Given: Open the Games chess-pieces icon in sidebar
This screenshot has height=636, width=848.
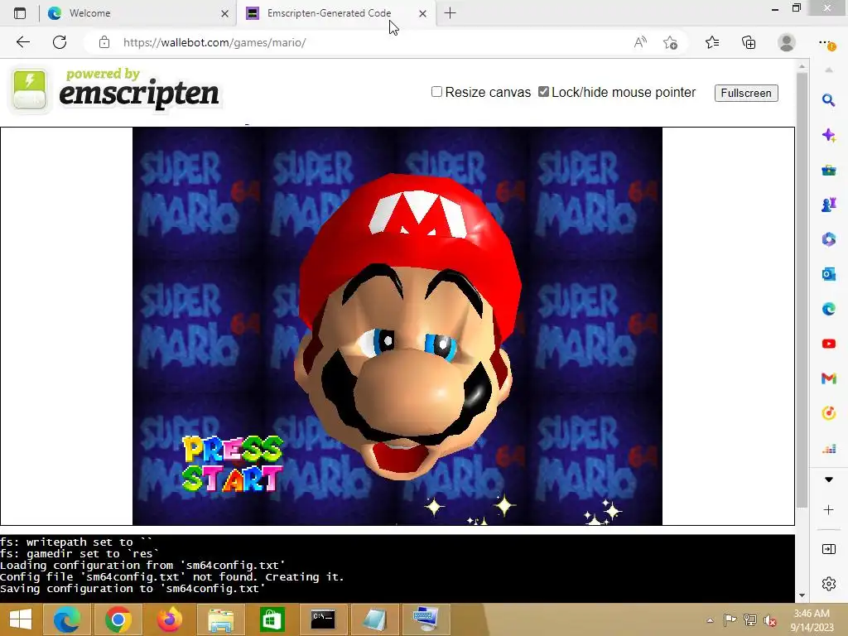Looking at the screenshot, I should click(x=828, y=205).
